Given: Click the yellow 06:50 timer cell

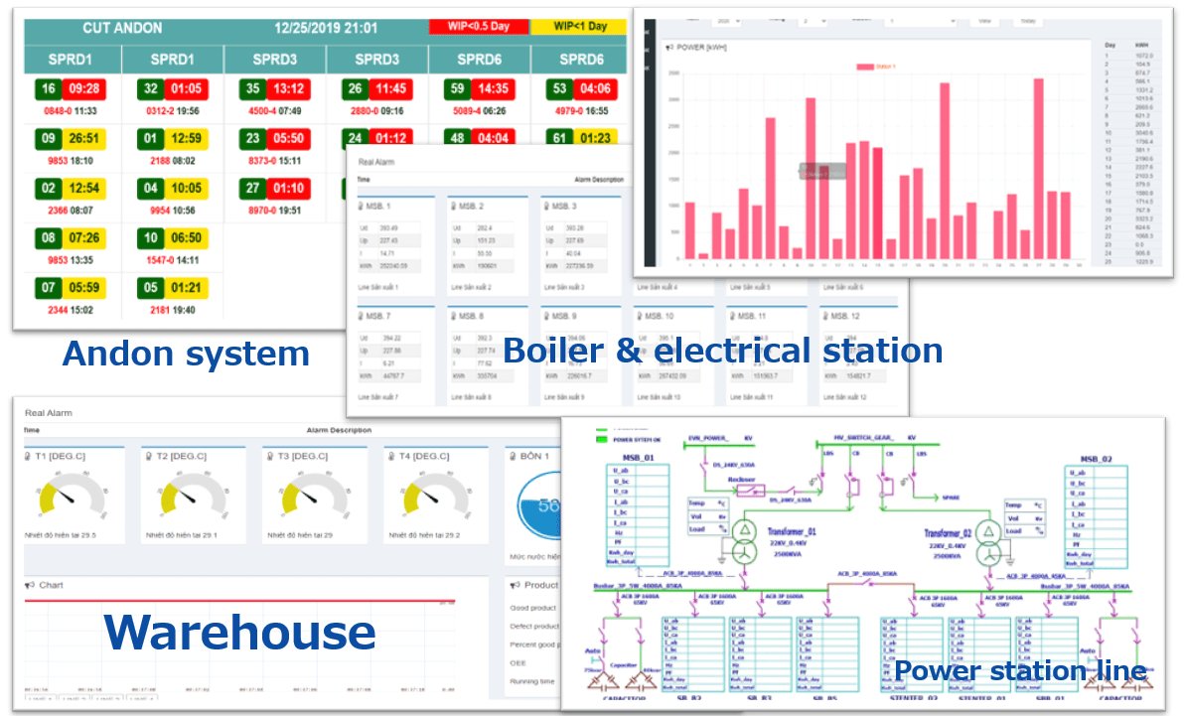Looking at the screenshot, I should pos(186,238).
